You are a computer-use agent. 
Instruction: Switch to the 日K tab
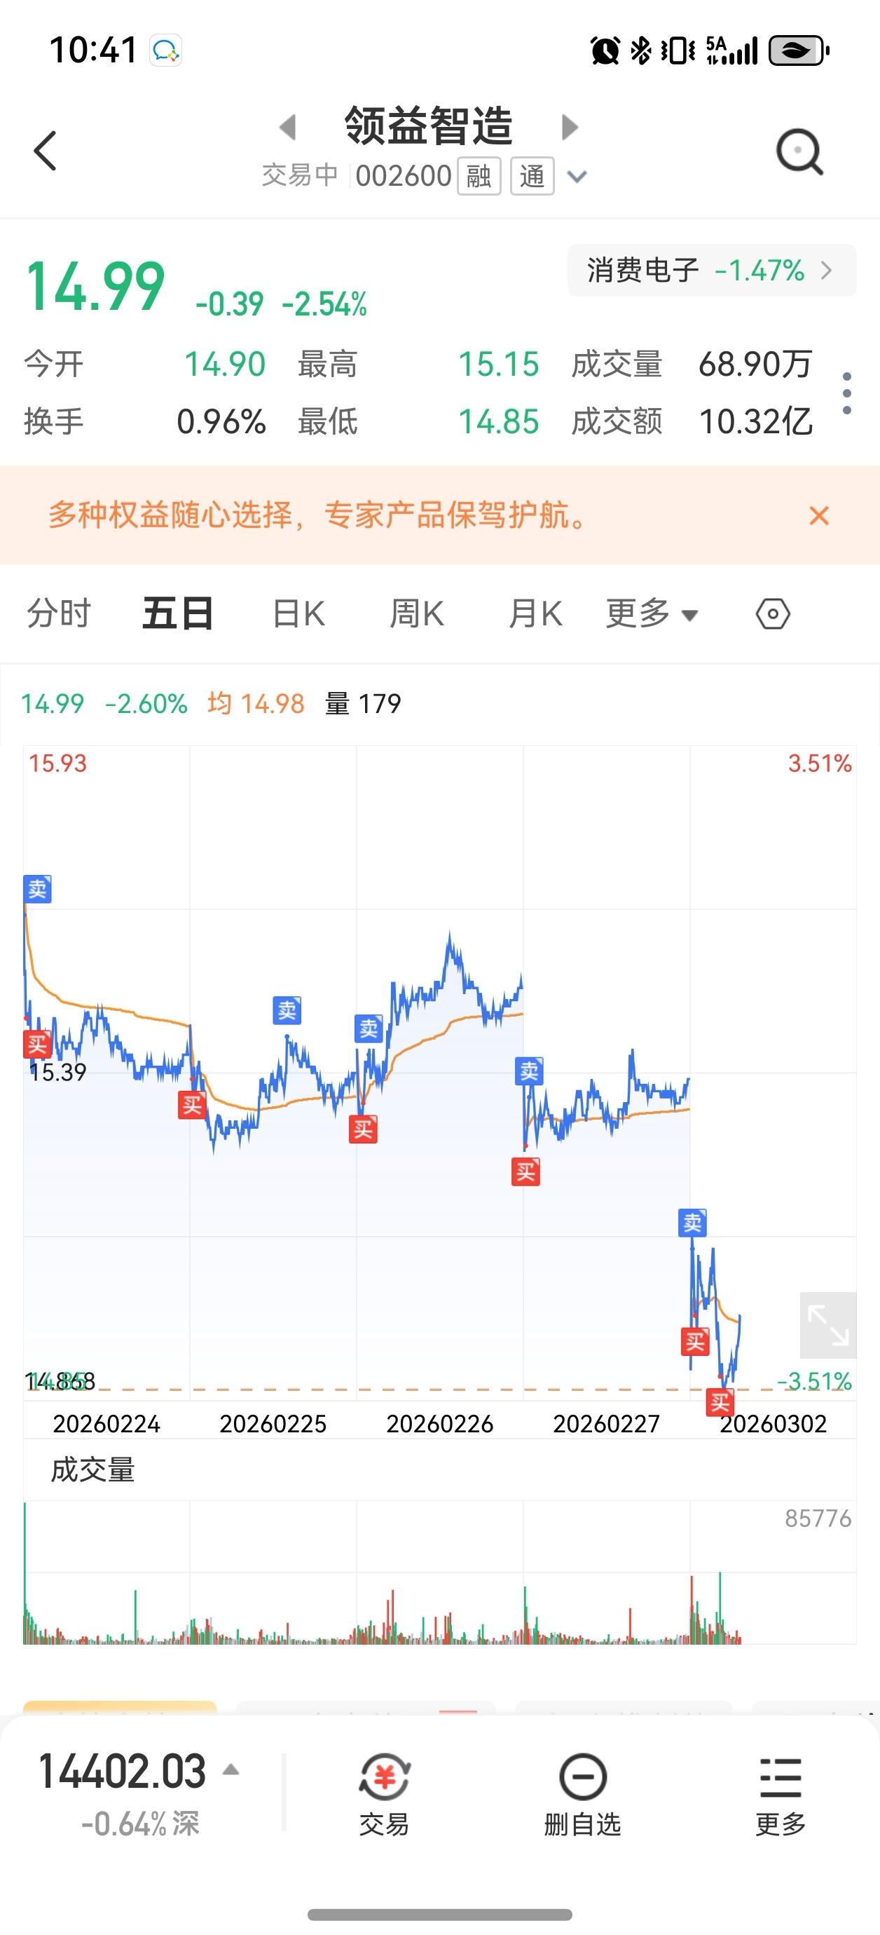coord(298,613)
